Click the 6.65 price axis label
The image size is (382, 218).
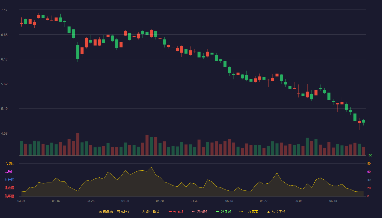pos(4,35)
